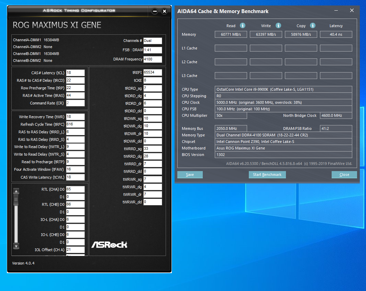Click the ASRock logo in Timing Configurator

coord(109,245)
